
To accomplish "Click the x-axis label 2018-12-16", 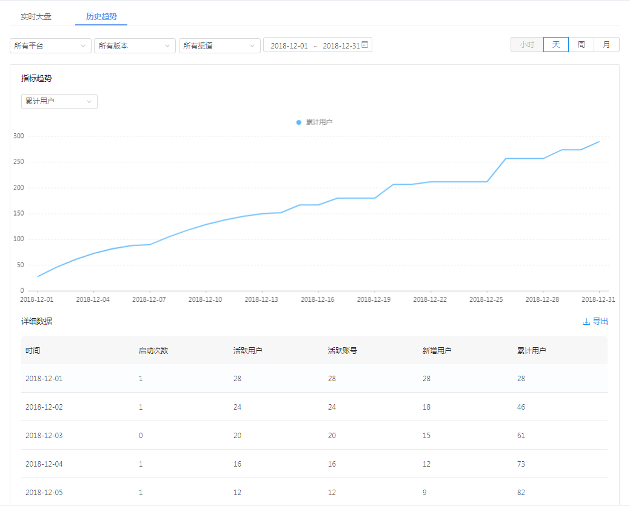I will 317,299.
